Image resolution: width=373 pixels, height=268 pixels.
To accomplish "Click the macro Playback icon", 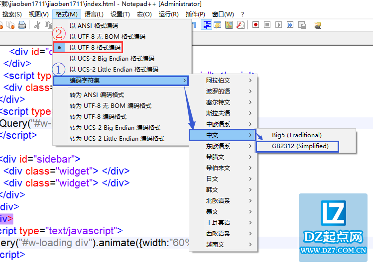I will tap(278, 25).
